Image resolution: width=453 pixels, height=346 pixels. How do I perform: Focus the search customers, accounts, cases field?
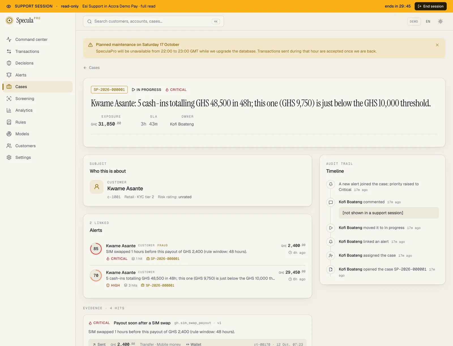153,22
